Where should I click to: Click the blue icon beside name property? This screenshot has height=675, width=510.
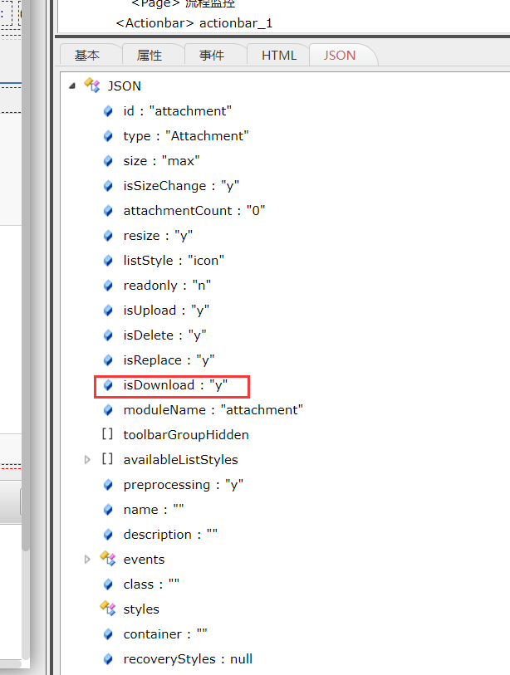108,510
